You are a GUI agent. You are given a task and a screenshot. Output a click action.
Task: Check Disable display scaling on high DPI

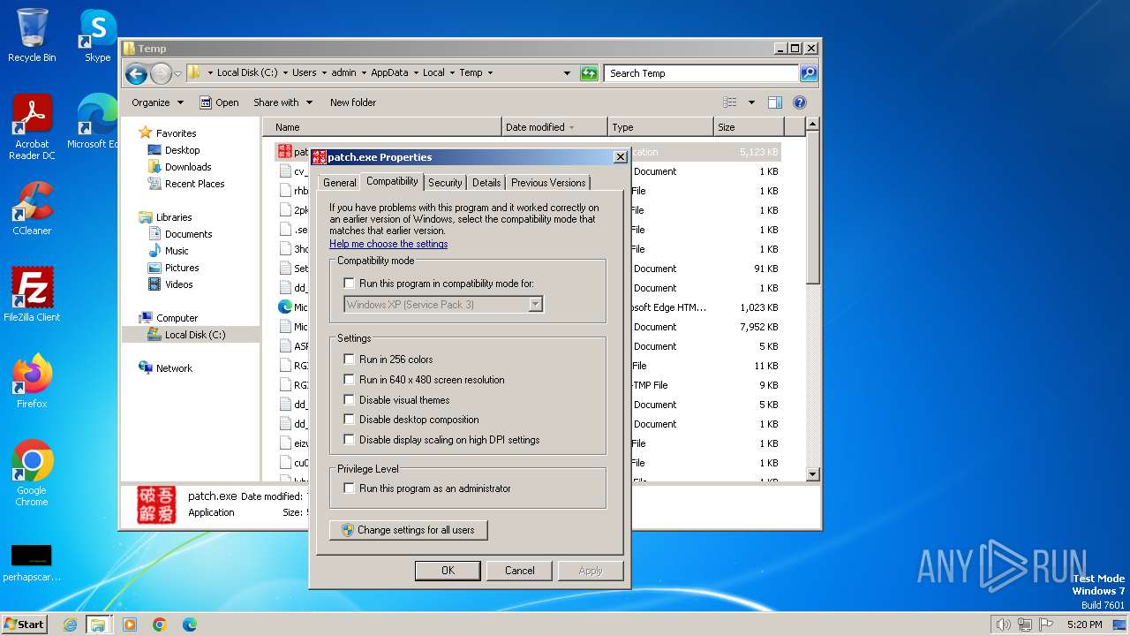(349, 440)
